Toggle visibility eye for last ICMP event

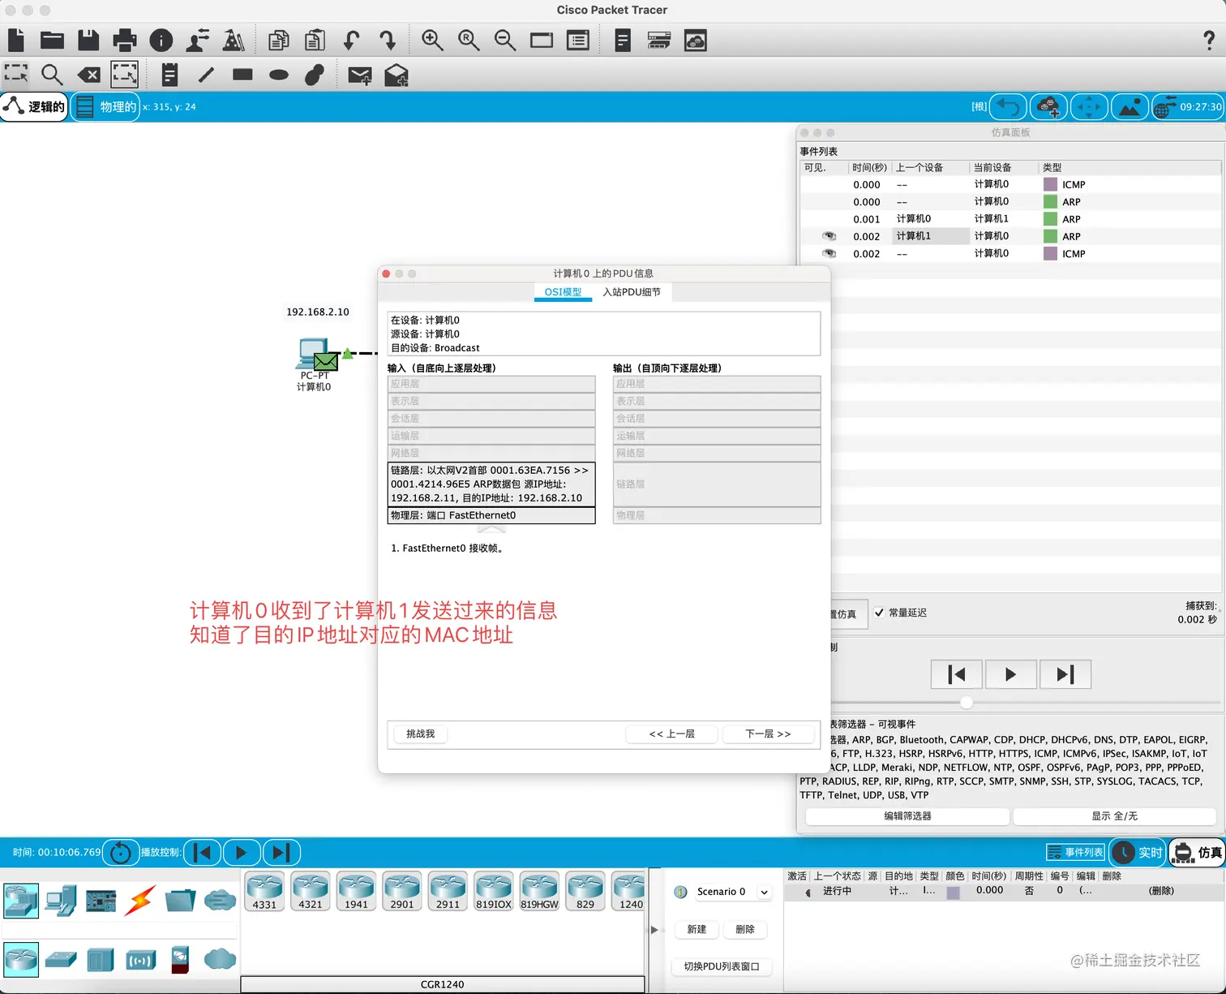click(829, 253)
